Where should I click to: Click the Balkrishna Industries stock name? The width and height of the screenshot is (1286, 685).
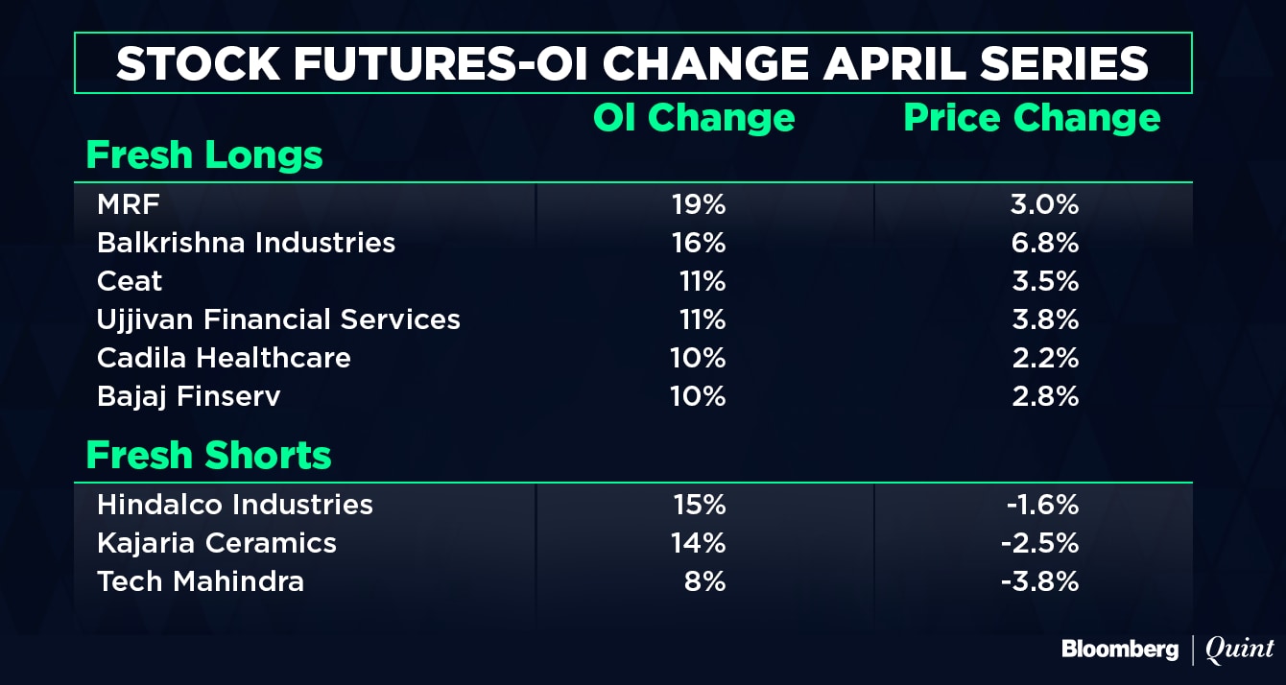point(246,243)
